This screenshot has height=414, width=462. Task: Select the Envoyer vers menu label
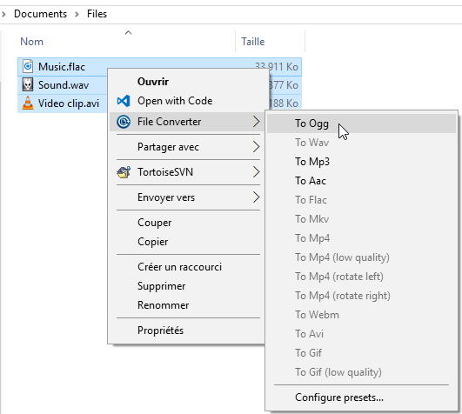coord(166,197)
